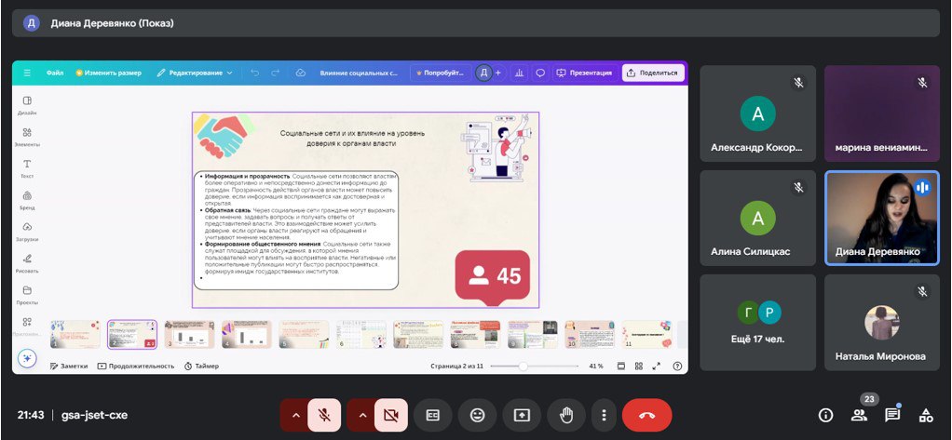Open the emoji reactions button
Viewport: 952px width, 440px height.
477,415
